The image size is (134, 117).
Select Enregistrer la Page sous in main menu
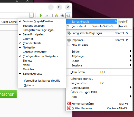point(99,33)
